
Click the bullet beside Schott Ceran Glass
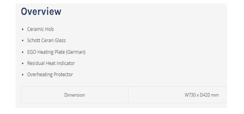[x=23, y=40]
